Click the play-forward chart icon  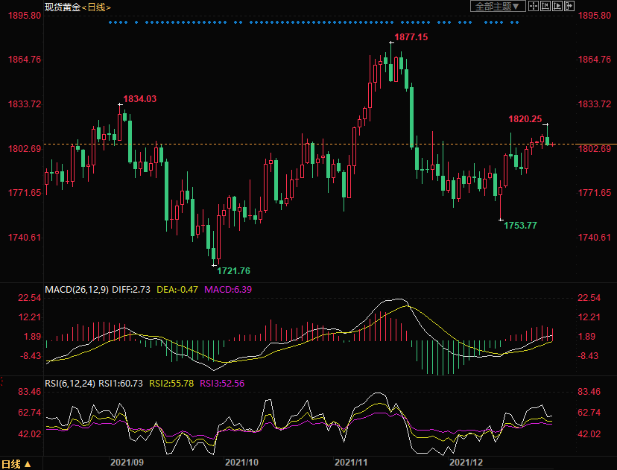tap(557, 6)
